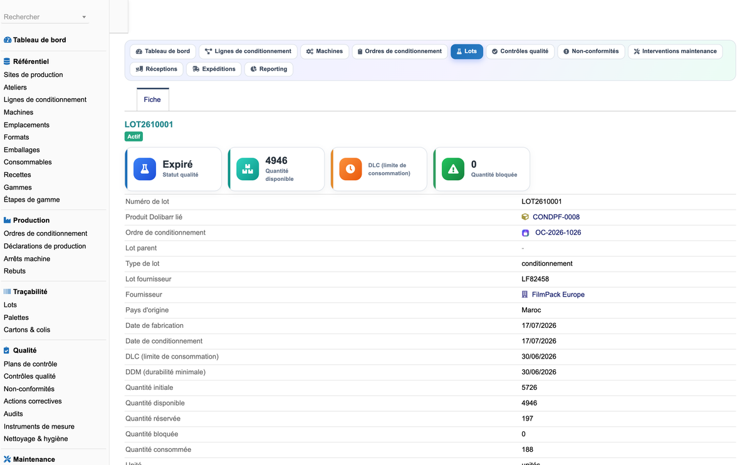
Task: Open Nettoyage & hygiène in sidebar
Action: click(36, 439)
